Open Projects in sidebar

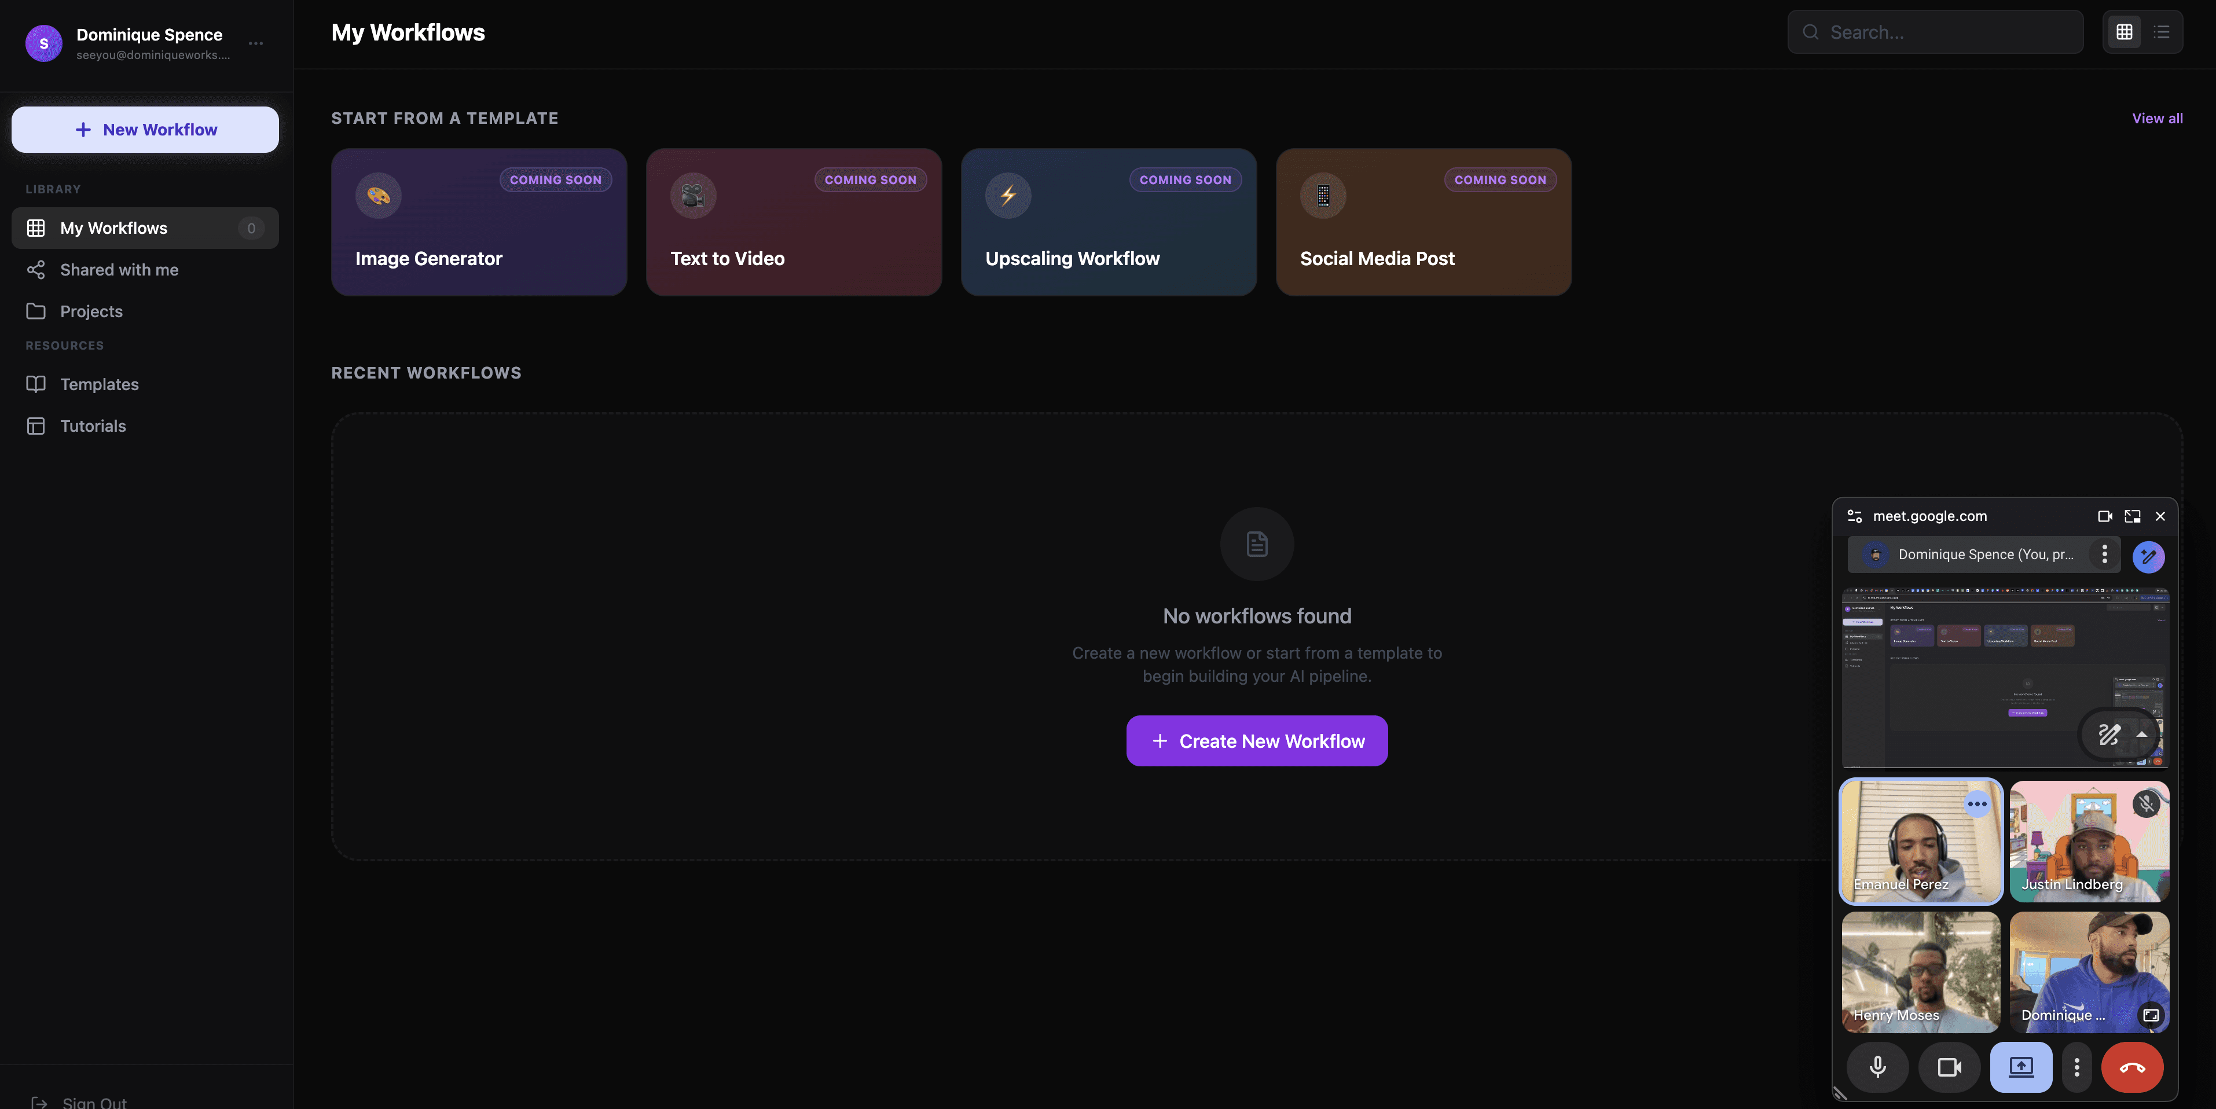coord(91,311)
